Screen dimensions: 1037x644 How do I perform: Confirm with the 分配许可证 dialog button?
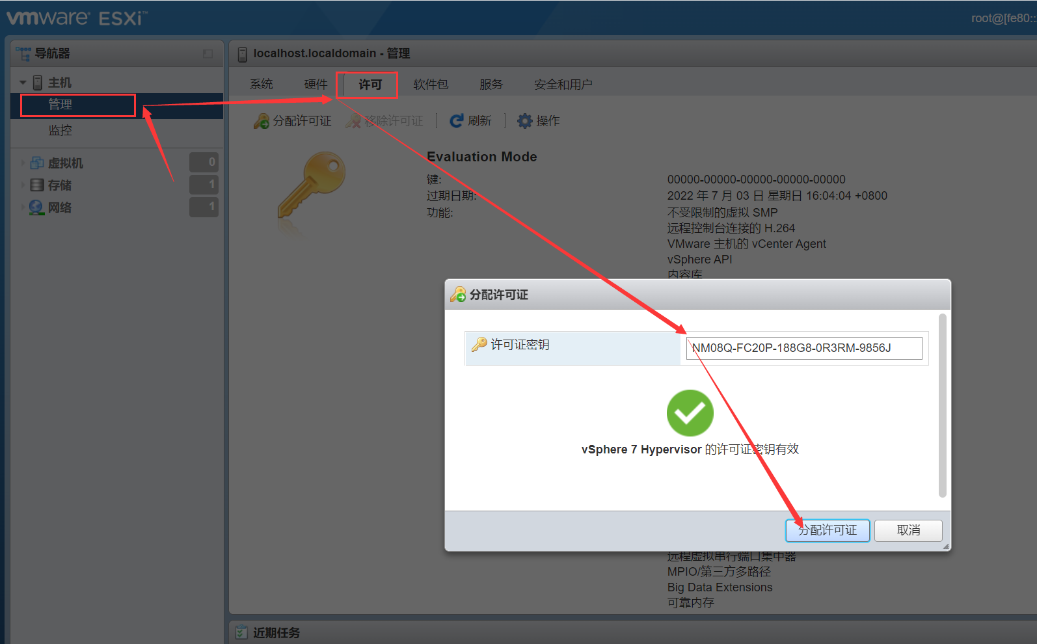828,530
